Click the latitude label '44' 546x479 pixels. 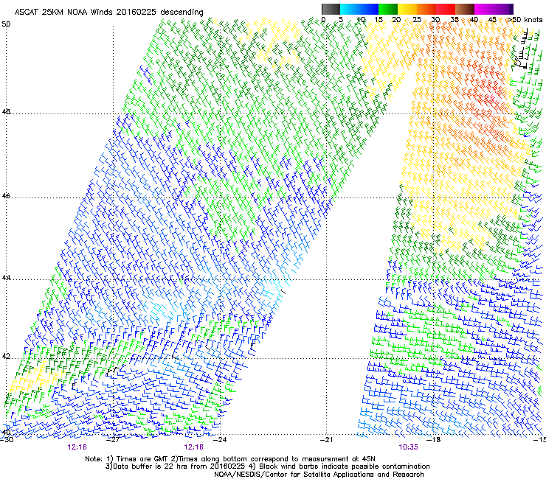tap(6, 278)
